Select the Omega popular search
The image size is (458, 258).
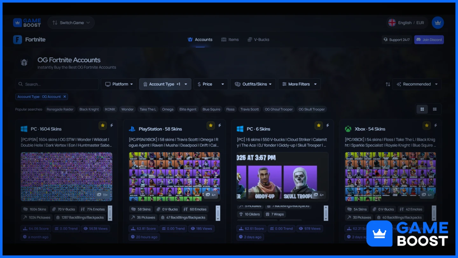(168, 109)
